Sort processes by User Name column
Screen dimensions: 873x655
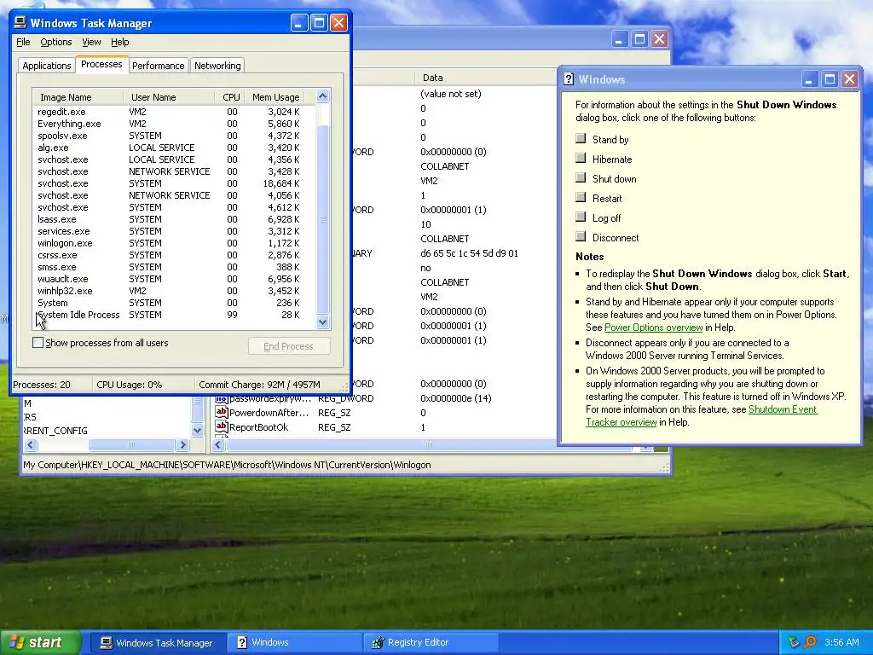tap(170, 97)
